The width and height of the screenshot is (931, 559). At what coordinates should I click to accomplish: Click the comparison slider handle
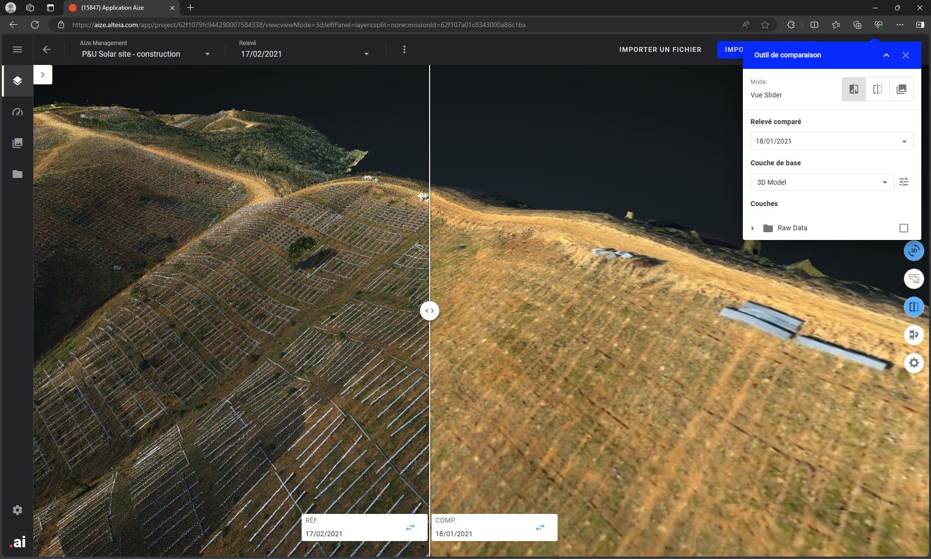(x=430, y=311)
